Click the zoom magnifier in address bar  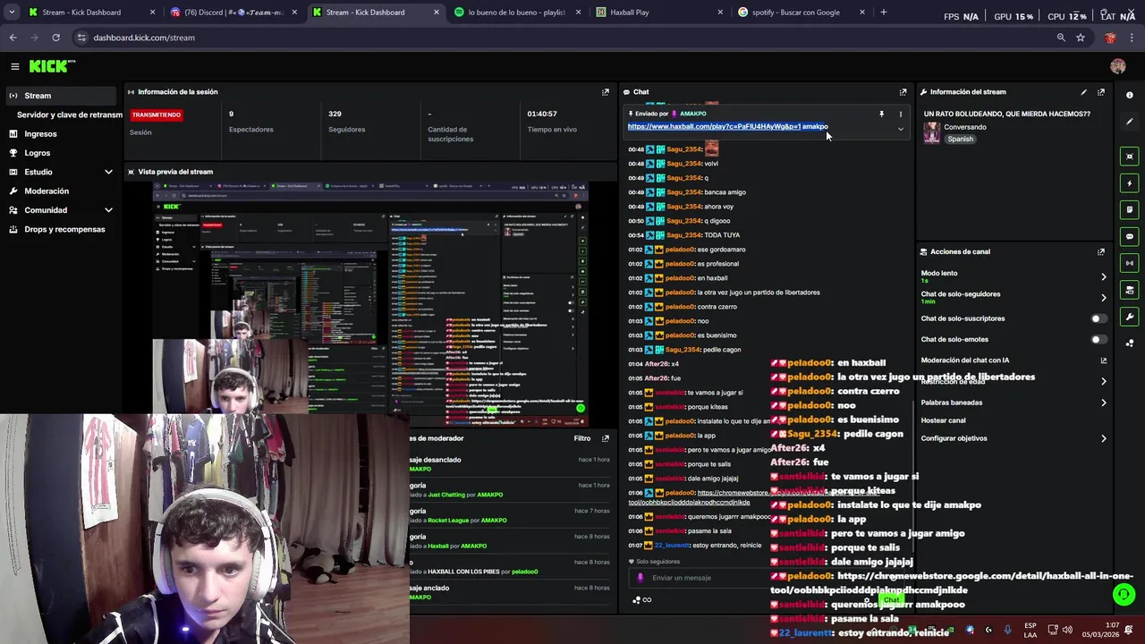(1061, 38)
